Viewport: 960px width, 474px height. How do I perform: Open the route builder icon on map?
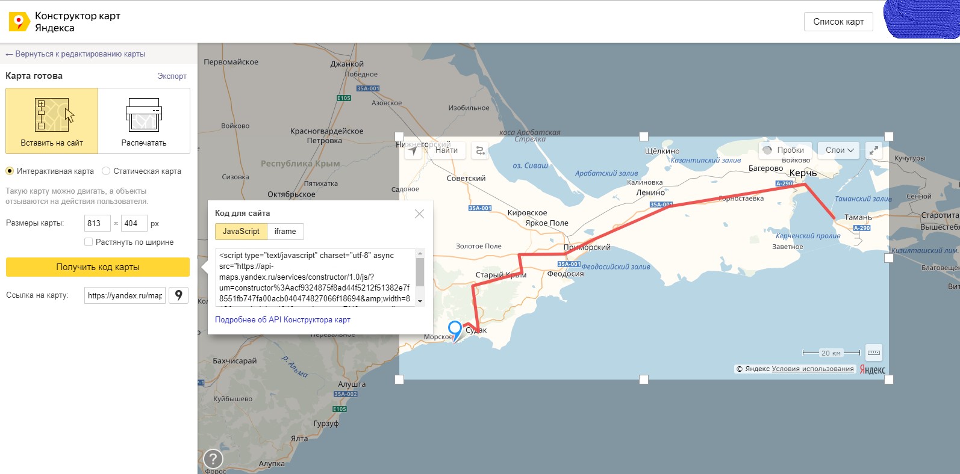coord(481,150)
